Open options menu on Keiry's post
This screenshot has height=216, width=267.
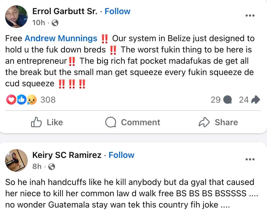(250, 159)
